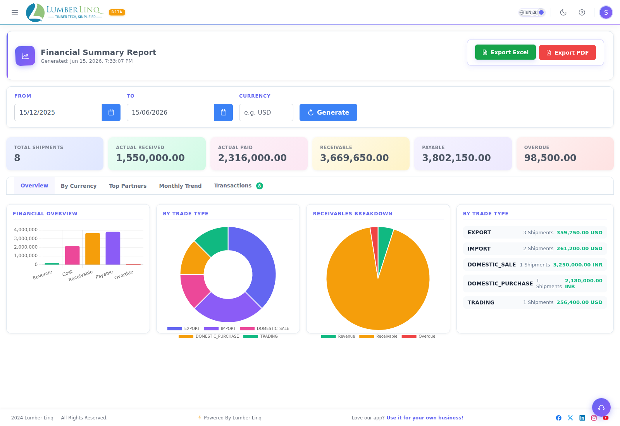Toggle TRADING legend item
This screenshot has width=620, height=426.
[260, 336]
